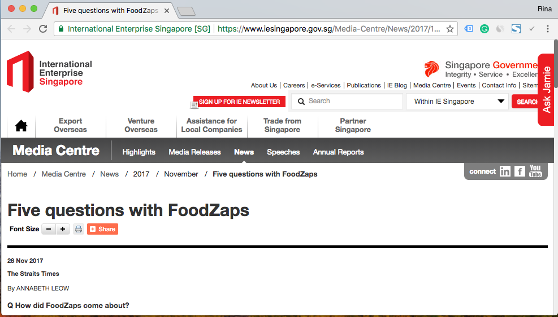Open the Chrome three-dot menu

tap(548, 29)
